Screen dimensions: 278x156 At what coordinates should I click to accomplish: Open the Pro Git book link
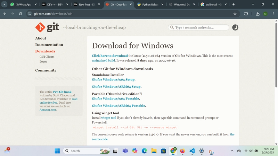62,92
